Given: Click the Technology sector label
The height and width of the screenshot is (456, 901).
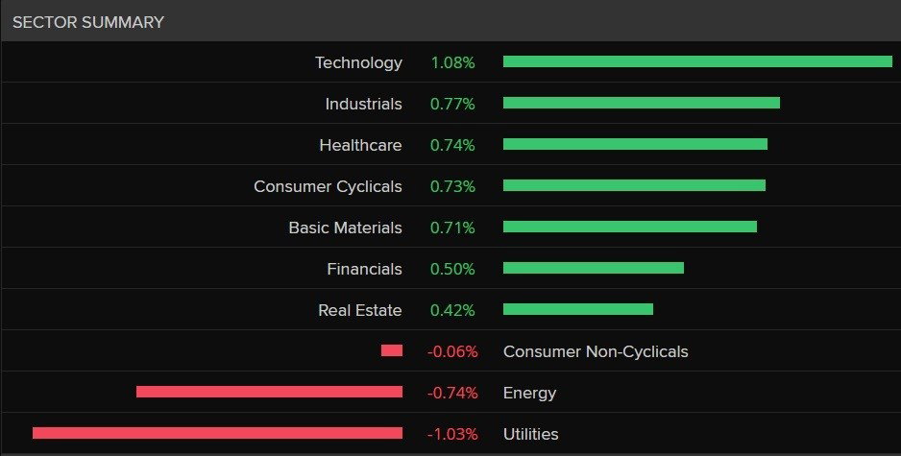Looking at the screenshot, I should (x=358, y=62).
